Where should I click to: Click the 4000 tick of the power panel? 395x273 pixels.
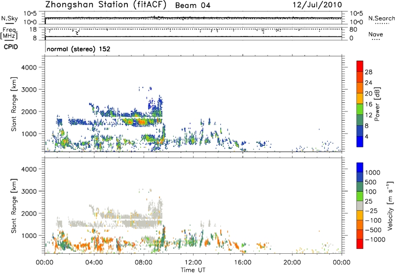coord(29,68)
